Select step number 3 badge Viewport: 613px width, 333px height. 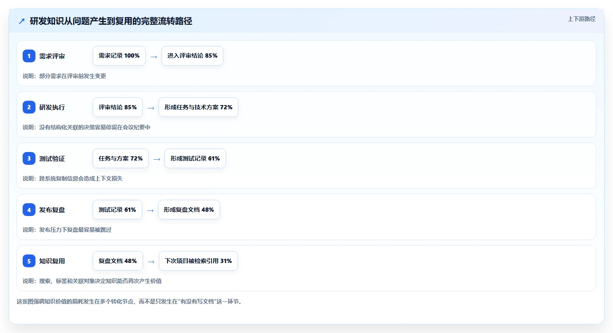click(29, 158)
